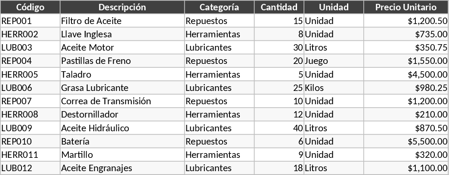Click the Juego unit cell
Screen dimensions: 449x175
tap(334, 61)
